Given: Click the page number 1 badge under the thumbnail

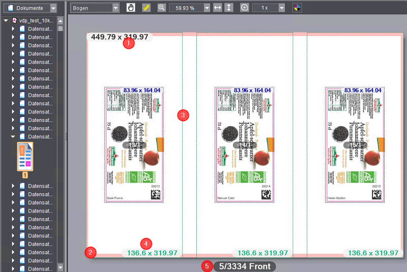Looking at the screenshot, I should pyautogui.click(x=25, y=175).
